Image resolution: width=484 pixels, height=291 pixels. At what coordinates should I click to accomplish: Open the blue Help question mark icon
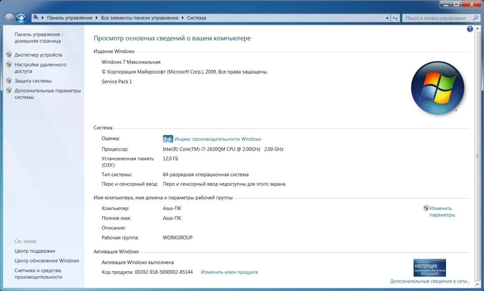pos(470,29)
